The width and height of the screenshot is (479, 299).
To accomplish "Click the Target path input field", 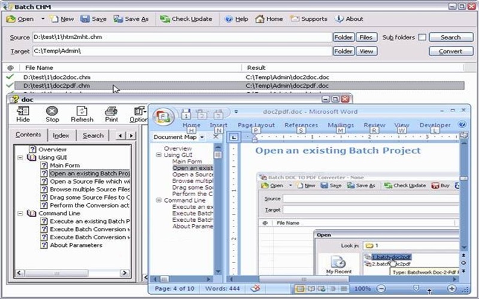I will [182, 51].
